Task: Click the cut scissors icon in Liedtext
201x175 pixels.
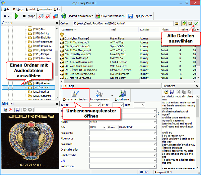Action: pos(179,92)
